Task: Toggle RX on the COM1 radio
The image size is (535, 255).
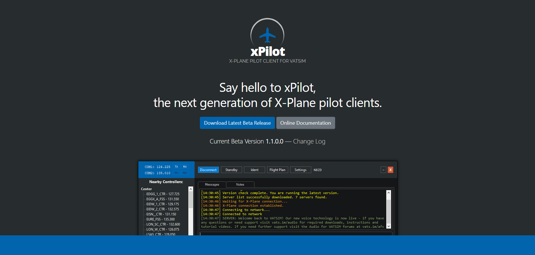Action: pos(185,167)
